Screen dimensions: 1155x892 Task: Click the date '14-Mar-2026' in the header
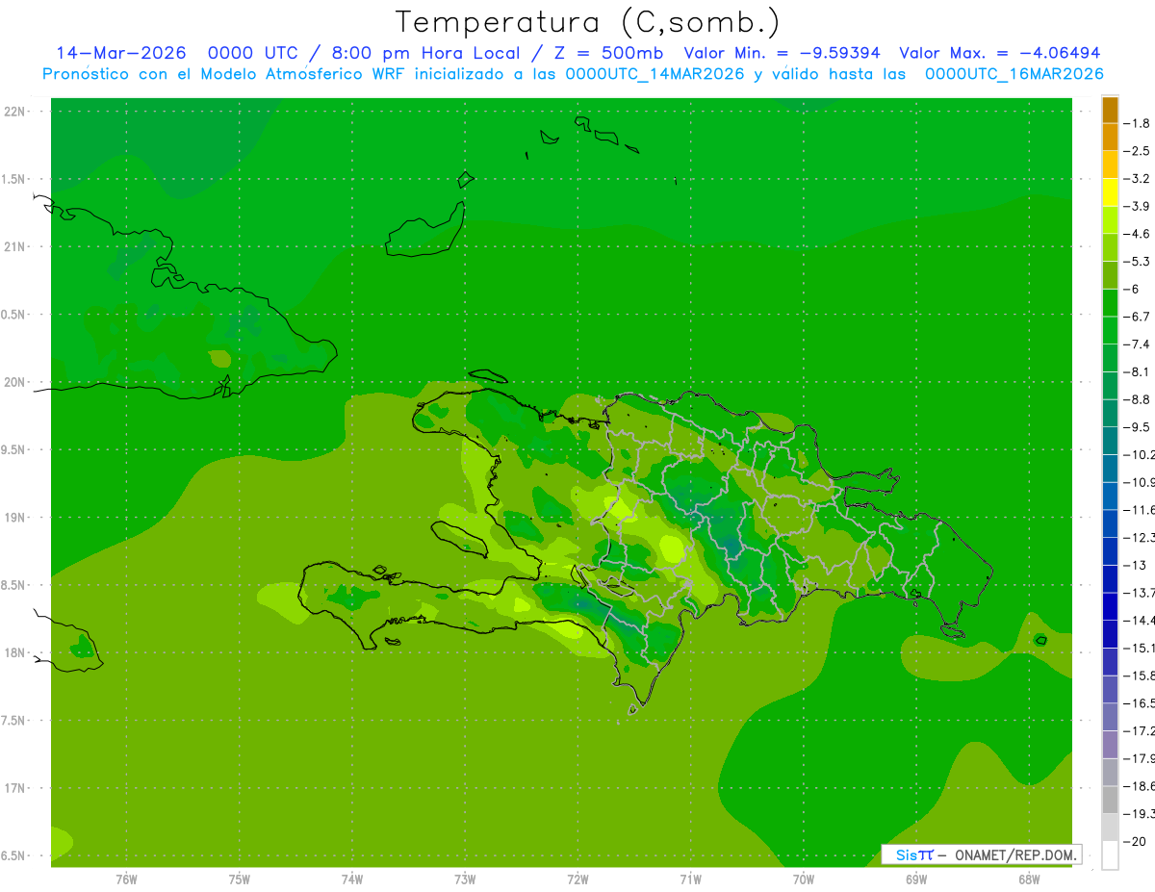click(121, 53)
